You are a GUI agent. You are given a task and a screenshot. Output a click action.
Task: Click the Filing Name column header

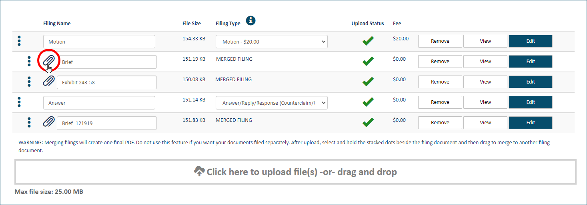coord(57,24)
